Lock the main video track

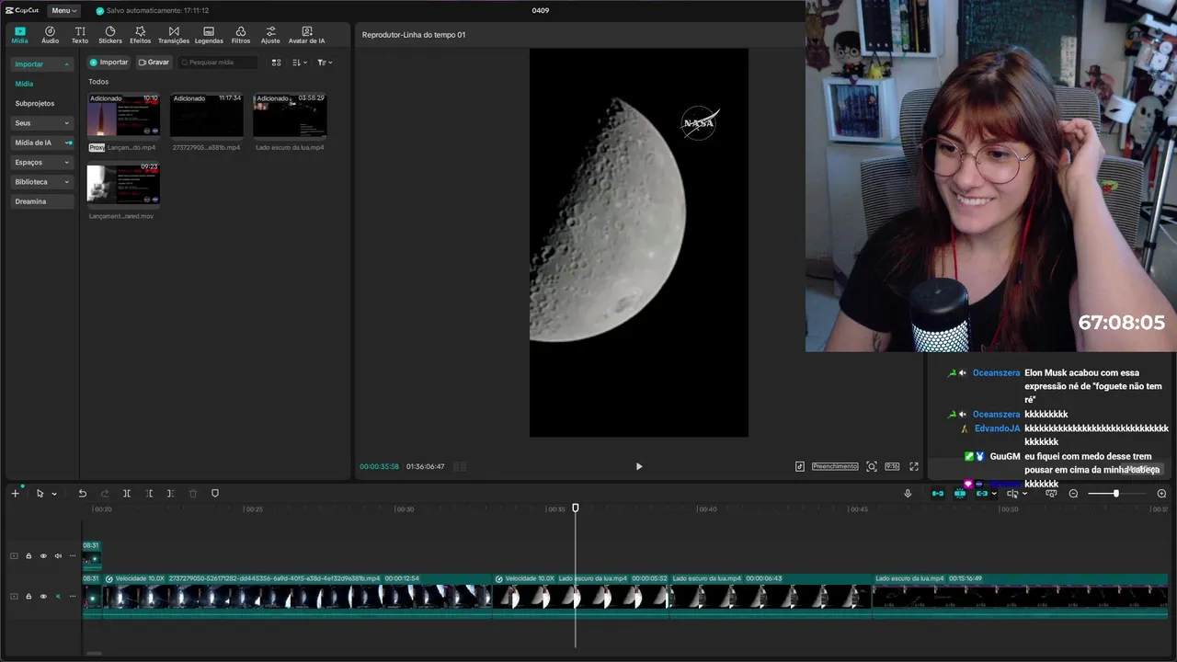(x=29, y=596)
